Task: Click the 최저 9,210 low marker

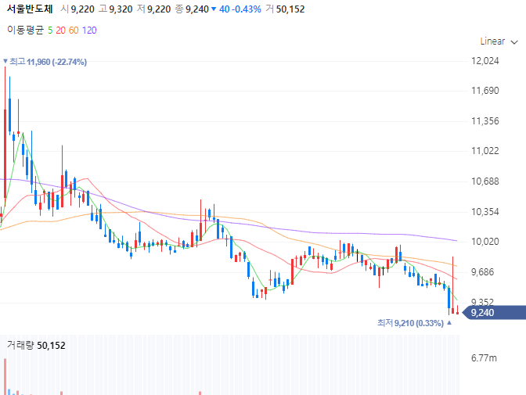Action: [x=414, y=323]
